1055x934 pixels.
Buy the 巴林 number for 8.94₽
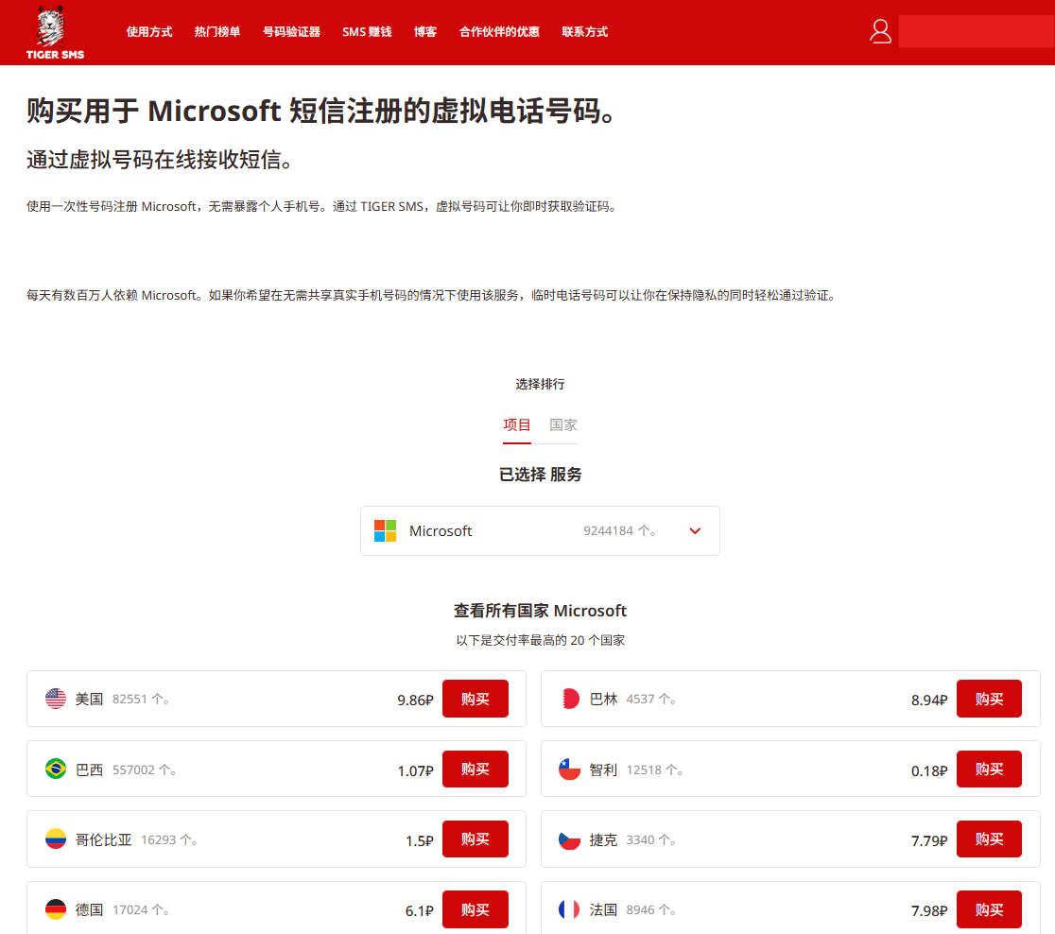(x=989, y=700)
